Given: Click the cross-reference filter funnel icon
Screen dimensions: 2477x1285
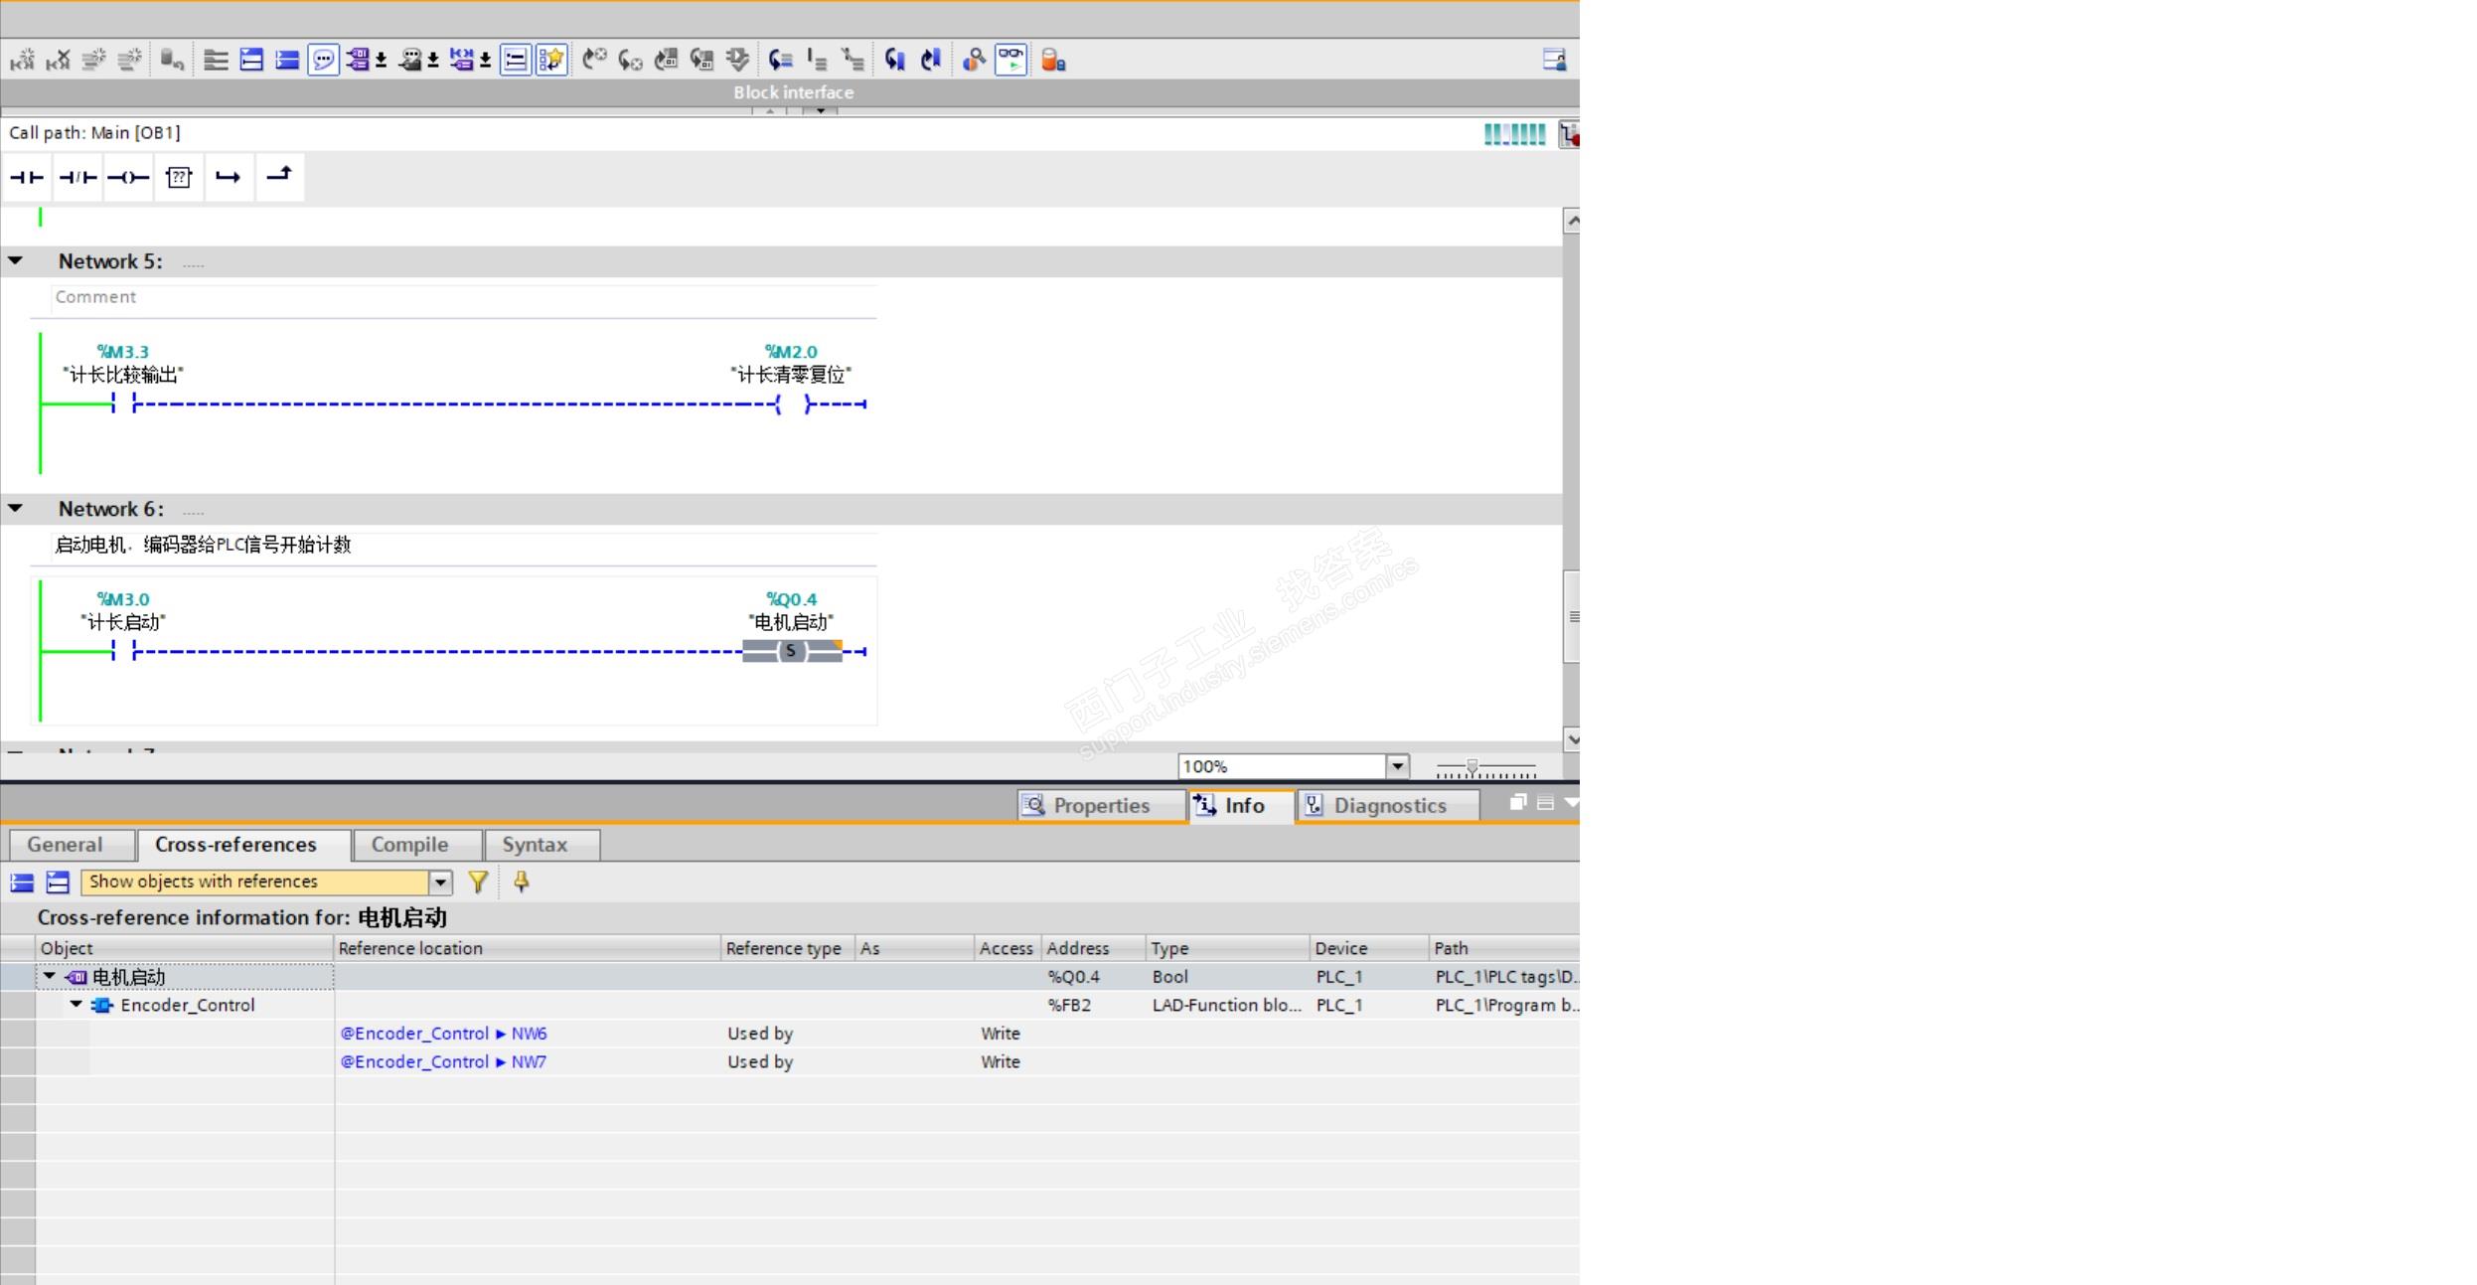Looking at the screenshot, I should 478,882.
